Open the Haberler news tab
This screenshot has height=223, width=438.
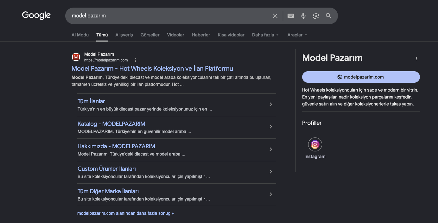tap(201, 35)
